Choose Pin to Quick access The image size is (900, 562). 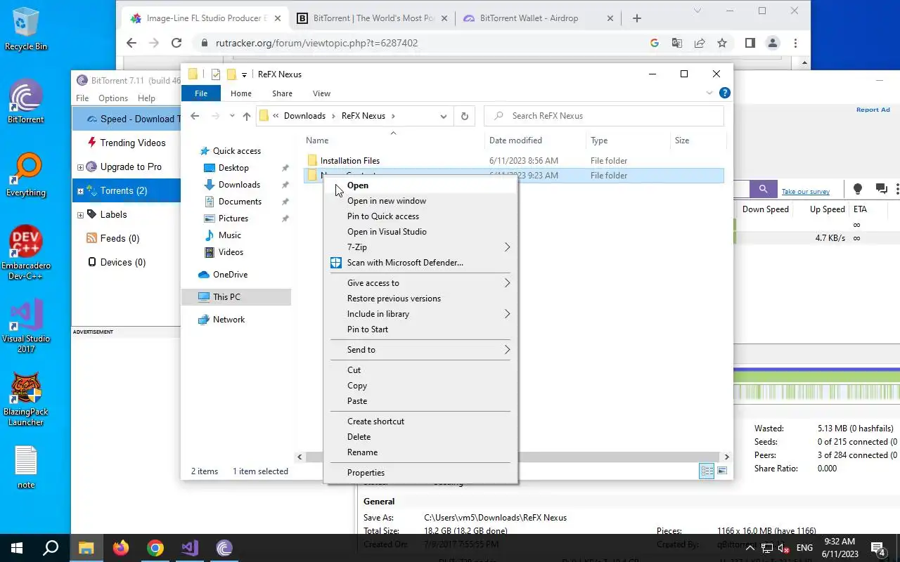click(x=420, y=216)
